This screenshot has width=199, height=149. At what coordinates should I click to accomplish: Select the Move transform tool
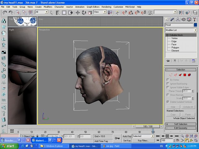[77, 12]
